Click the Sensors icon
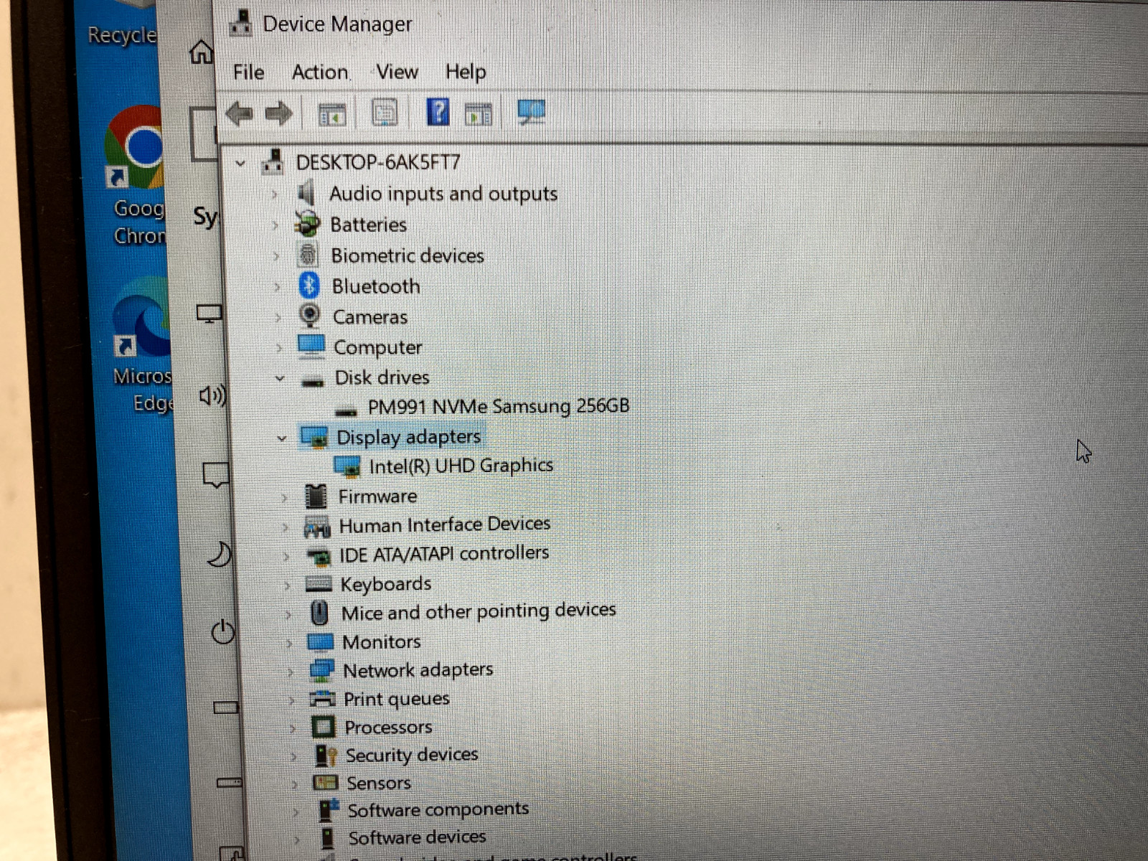The width and height of the screenshot is (1148, 861). [325, 783]
